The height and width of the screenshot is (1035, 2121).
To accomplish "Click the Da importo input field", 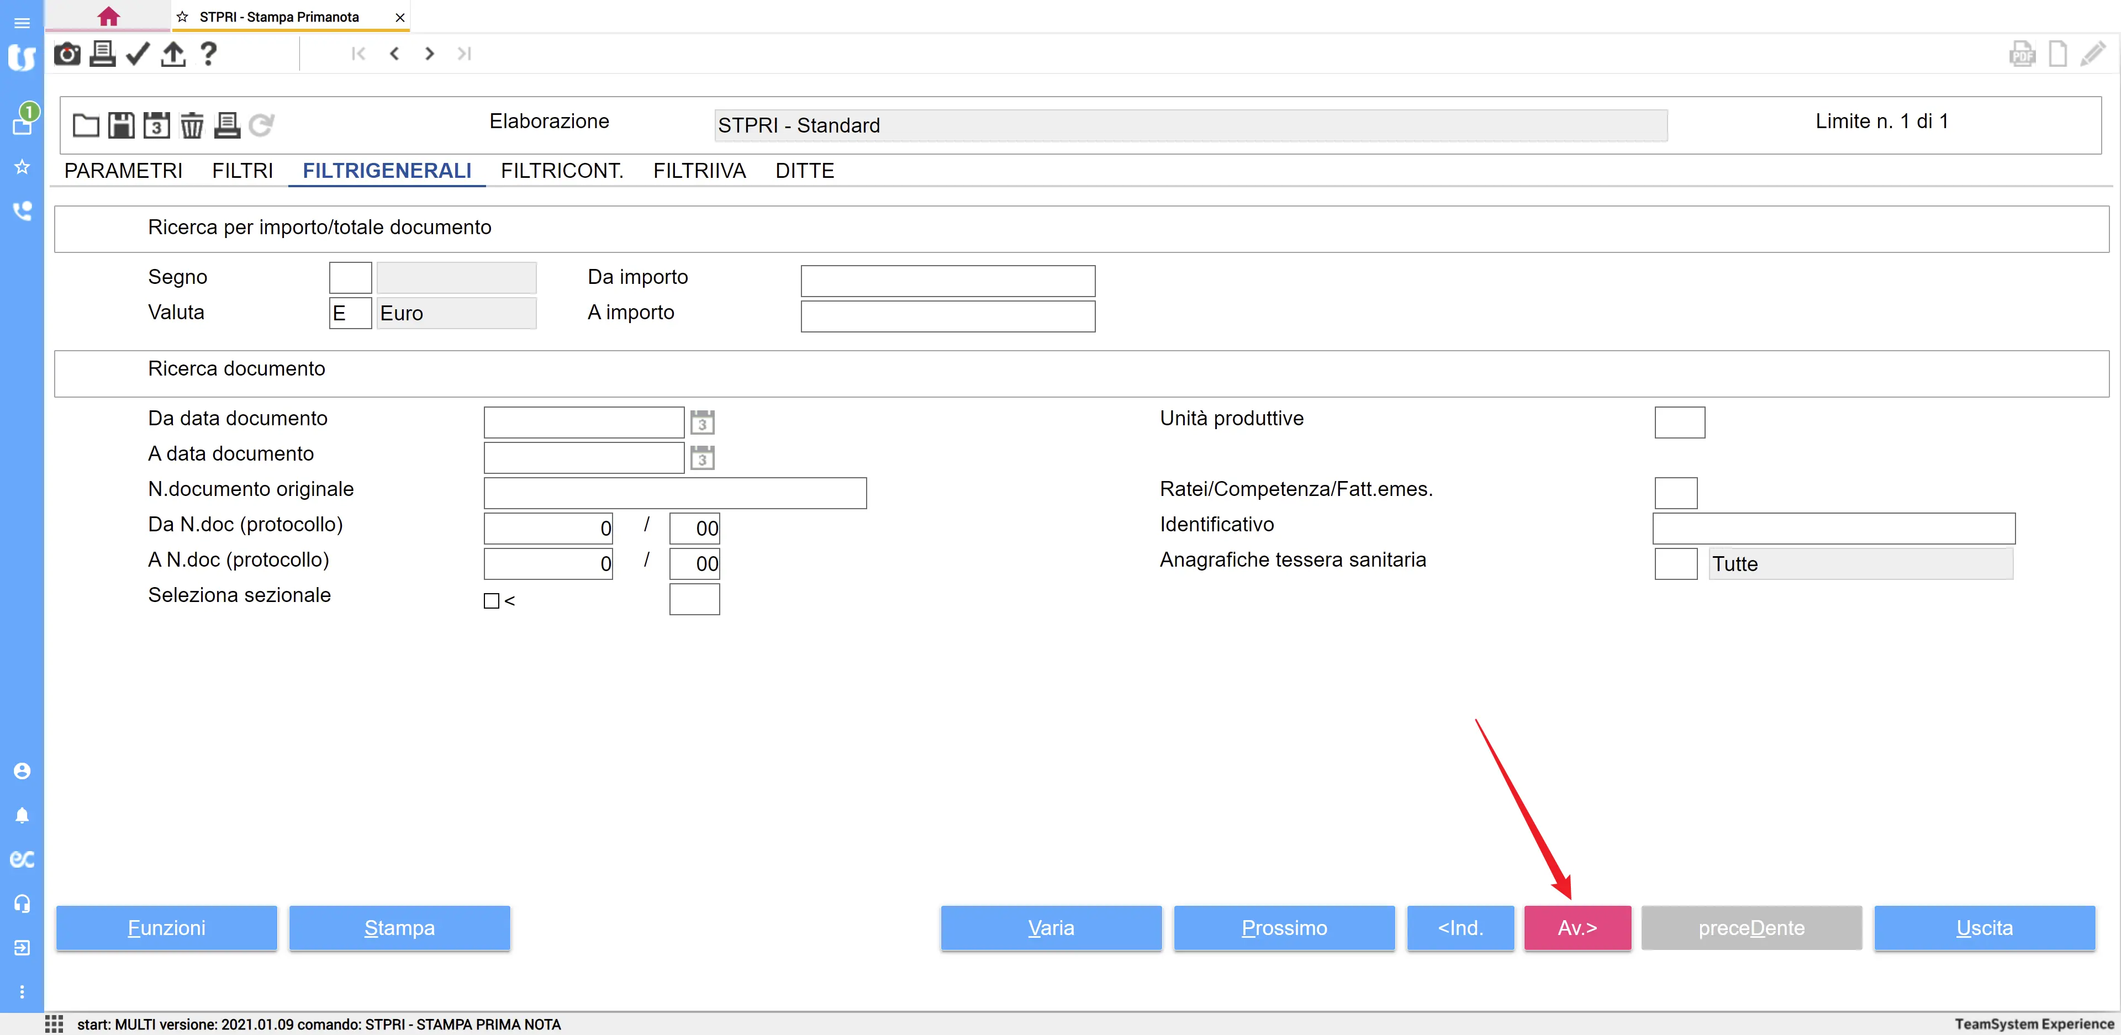I will click(947, 281).
